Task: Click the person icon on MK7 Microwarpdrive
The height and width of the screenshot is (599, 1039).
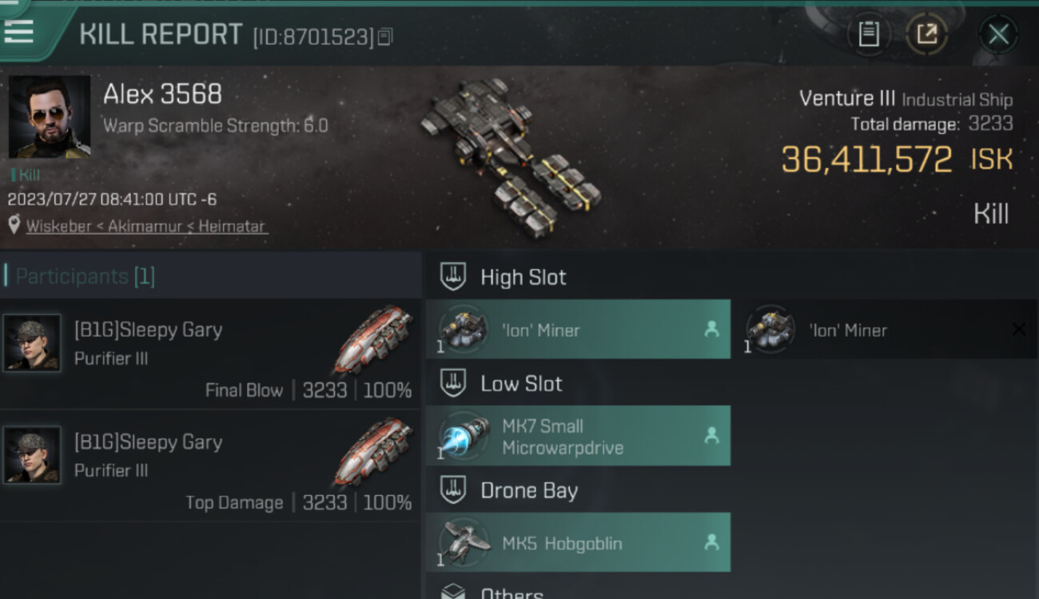Action: pyautogui.click(x=711, y=435)
